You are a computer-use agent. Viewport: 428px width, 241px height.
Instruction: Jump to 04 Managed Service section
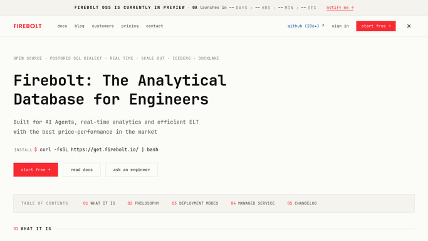(x=253, y=203)
